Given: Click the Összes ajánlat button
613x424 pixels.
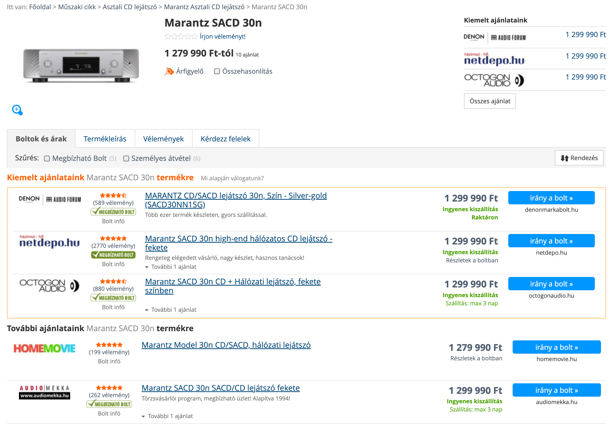Looking at the screenshot, I should tap(490, 101).
